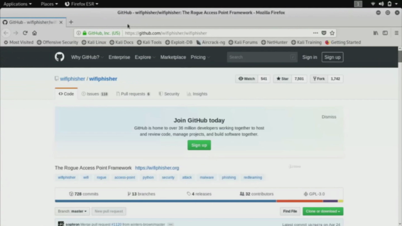The width and height of the screenshot is (402, 226).
Task: Dismiss the Join GitHub banner
Action: coord(329,117)
